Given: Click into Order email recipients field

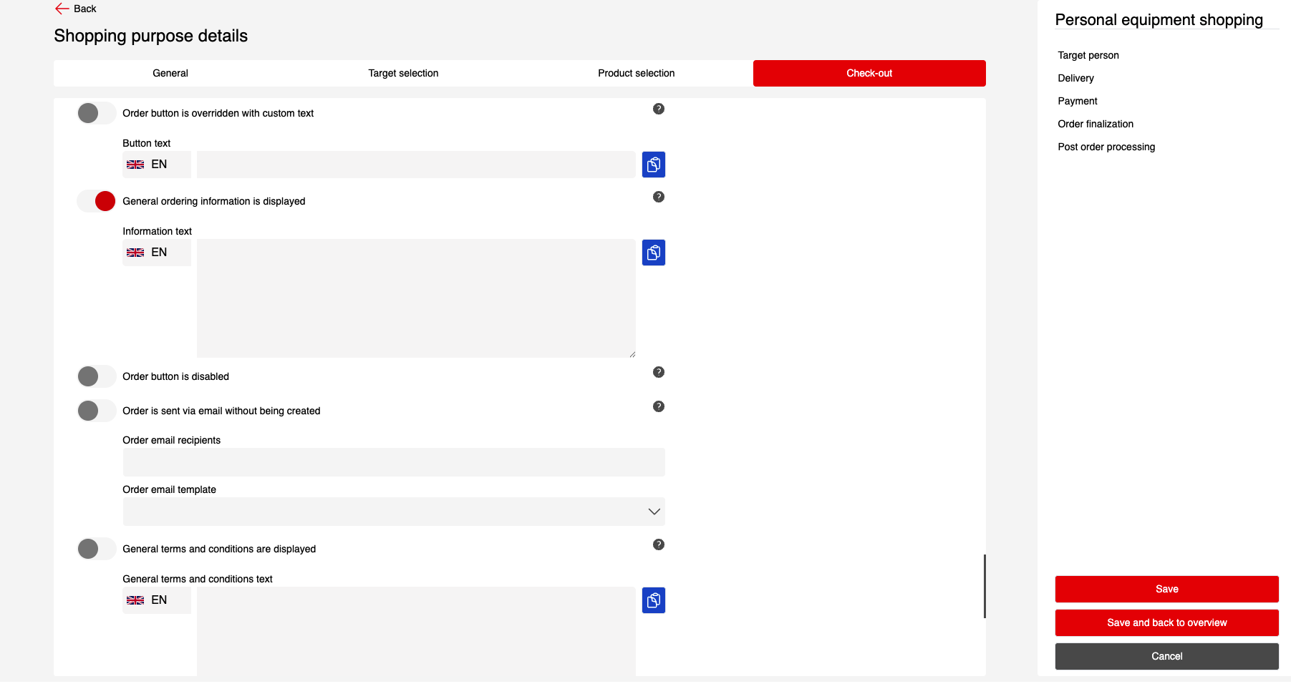Looking at the screenshot, I should click(x=394, y=462).
